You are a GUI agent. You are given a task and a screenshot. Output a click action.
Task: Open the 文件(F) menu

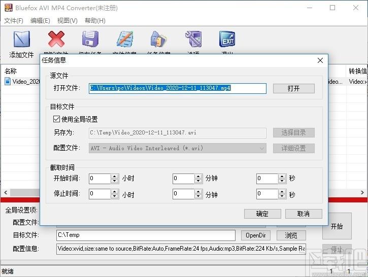[x=14, y=21]
